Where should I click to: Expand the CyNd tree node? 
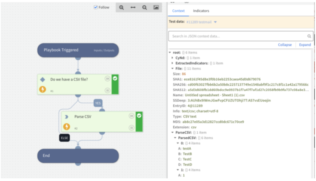[x=172, y=58]
